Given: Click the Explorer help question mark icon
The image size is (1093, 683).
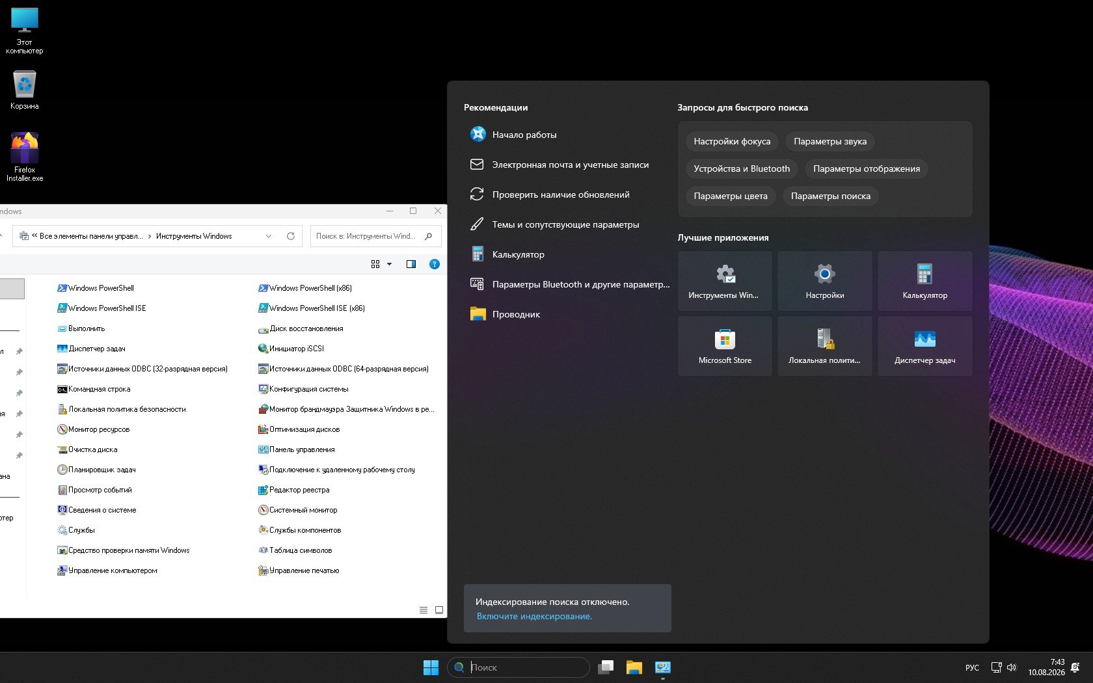Looking at the screenshot, I should (435, 264).
